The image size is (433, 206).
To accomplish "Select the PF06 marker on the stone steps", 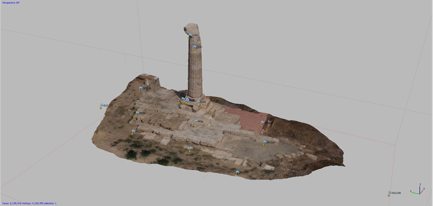I will 196,121.
